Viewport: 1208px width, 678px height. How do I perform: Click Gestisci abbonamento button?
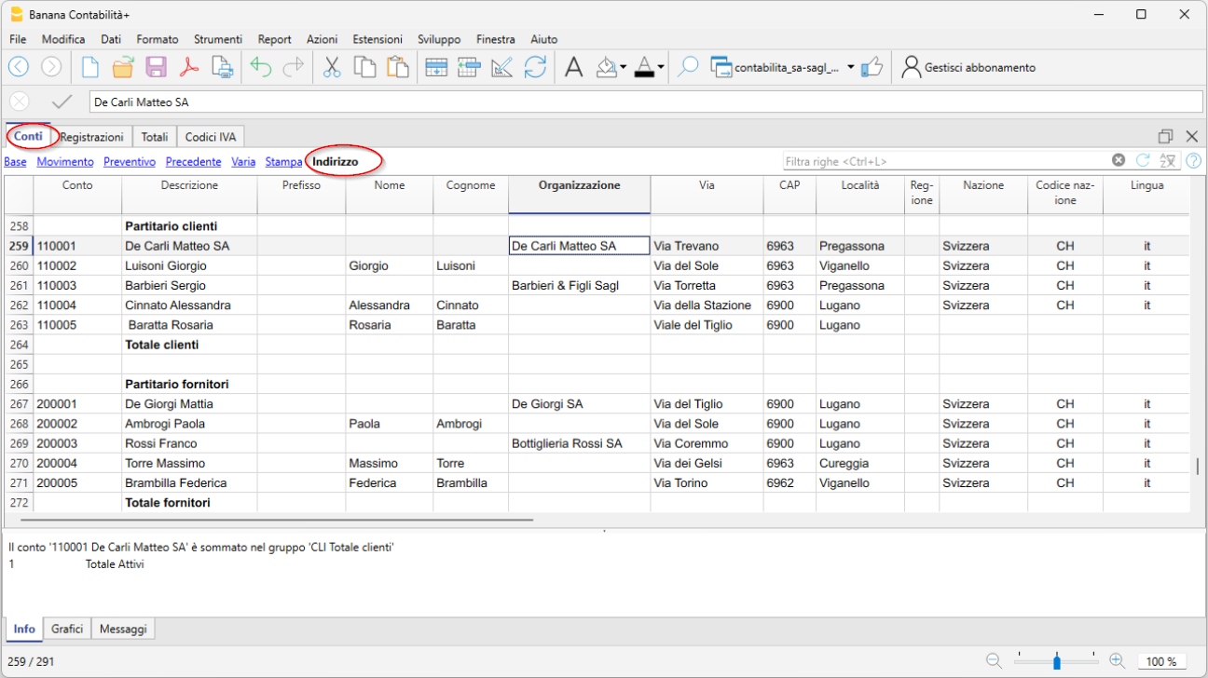[x=968, y=67]
